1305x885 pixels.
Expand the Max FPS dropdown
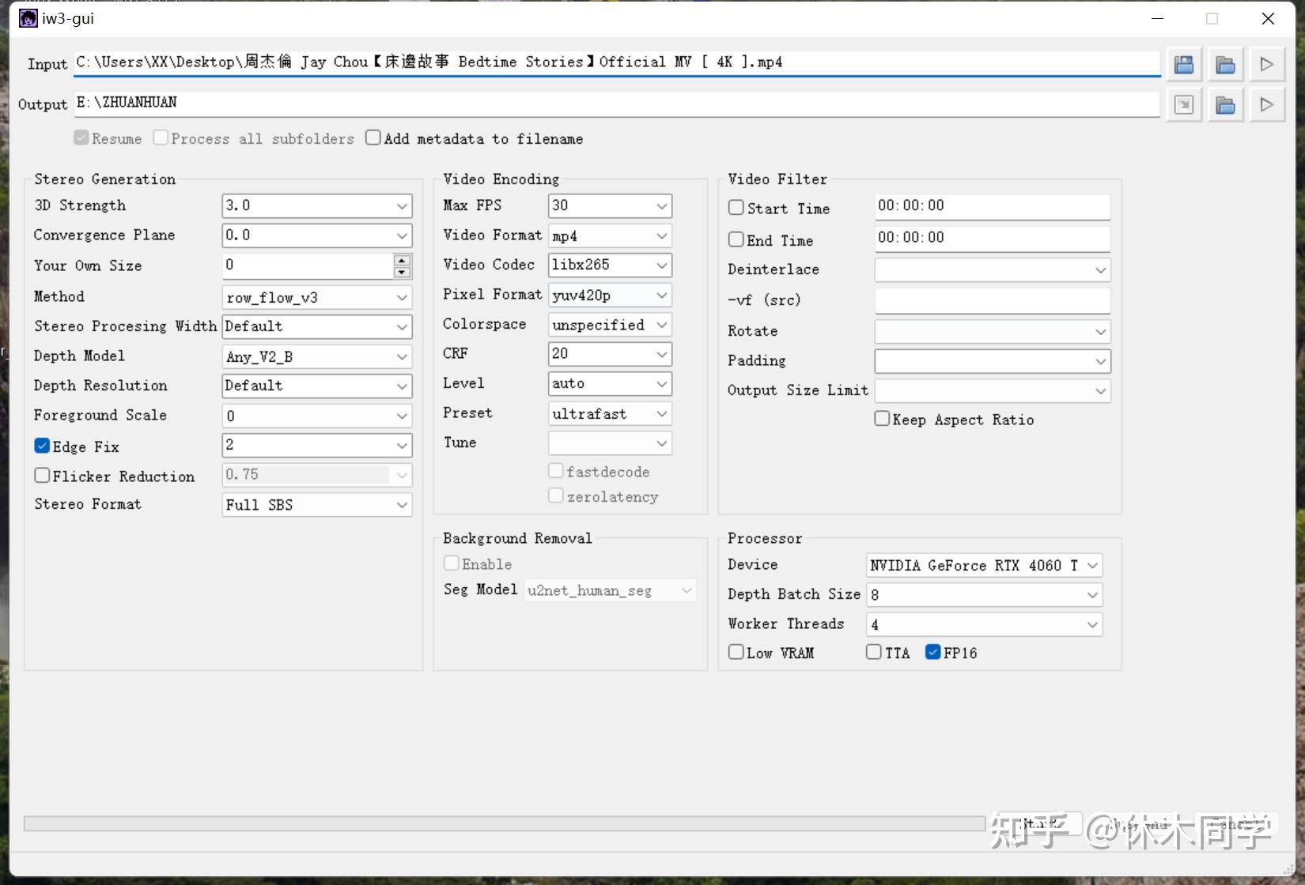[x=610, y=206]
